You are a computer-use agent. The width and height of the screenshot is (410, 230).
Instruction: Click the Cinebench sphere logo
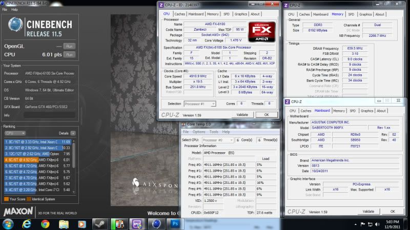click(15, 25)
